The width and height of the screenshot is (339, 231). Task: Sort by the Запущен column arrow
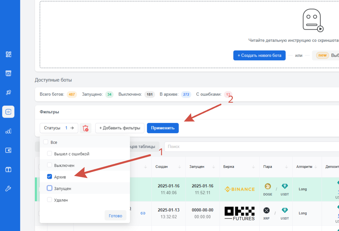(x=213, y=167)
